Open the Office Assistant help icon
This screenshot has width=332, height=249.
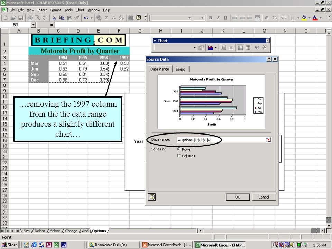tap(139, 18)
